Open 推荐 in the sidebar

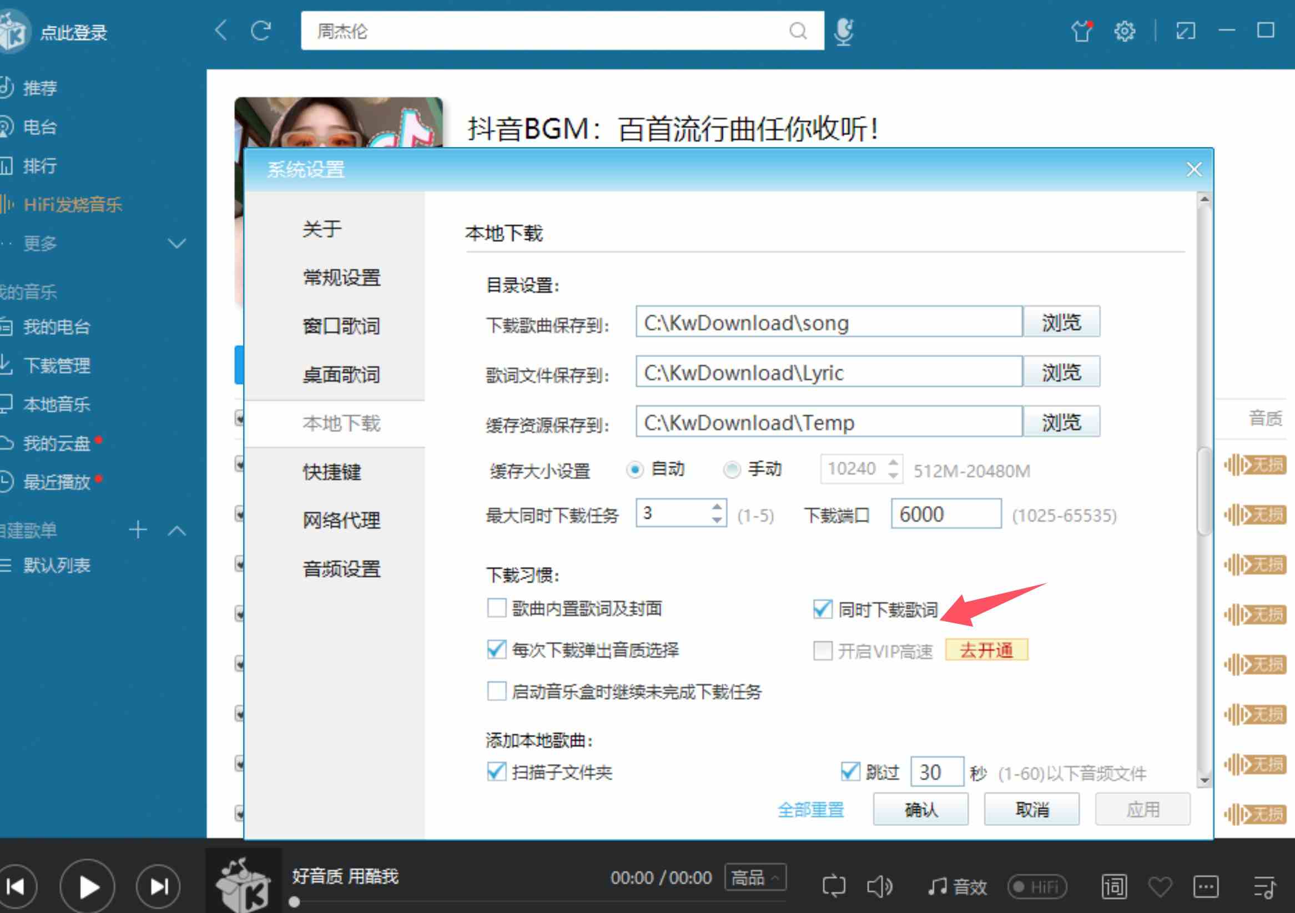(x=39, y=88)
